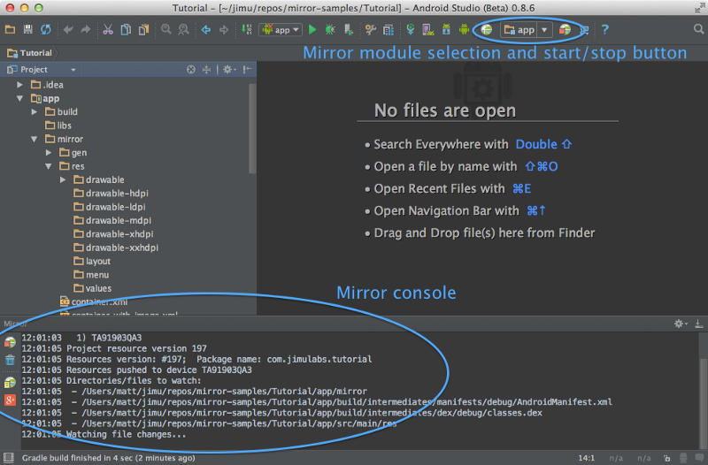This screenshot has width=708, height=465.
Task: Click the Help question mark icon
Action: (x=605, y=30)
